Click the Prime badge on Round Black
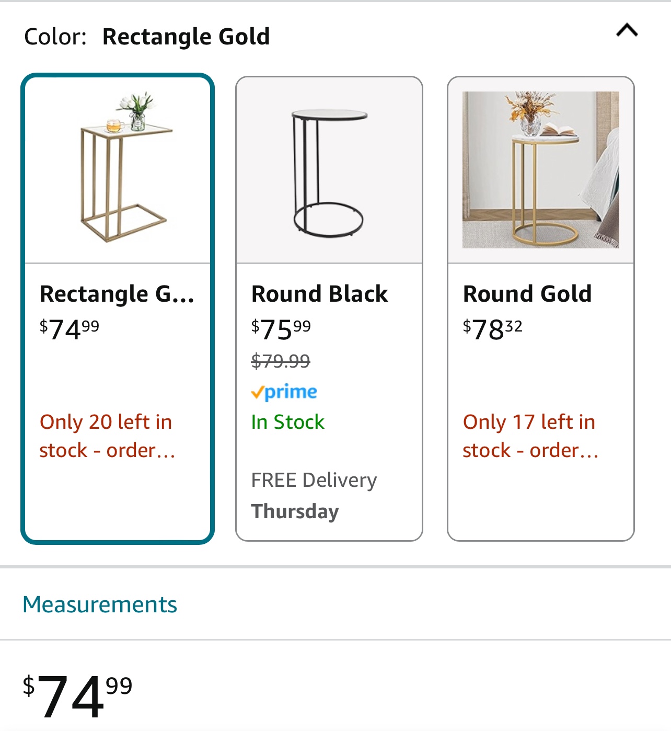Viewport: 671px width, 731px height. [x=285, y=392]
